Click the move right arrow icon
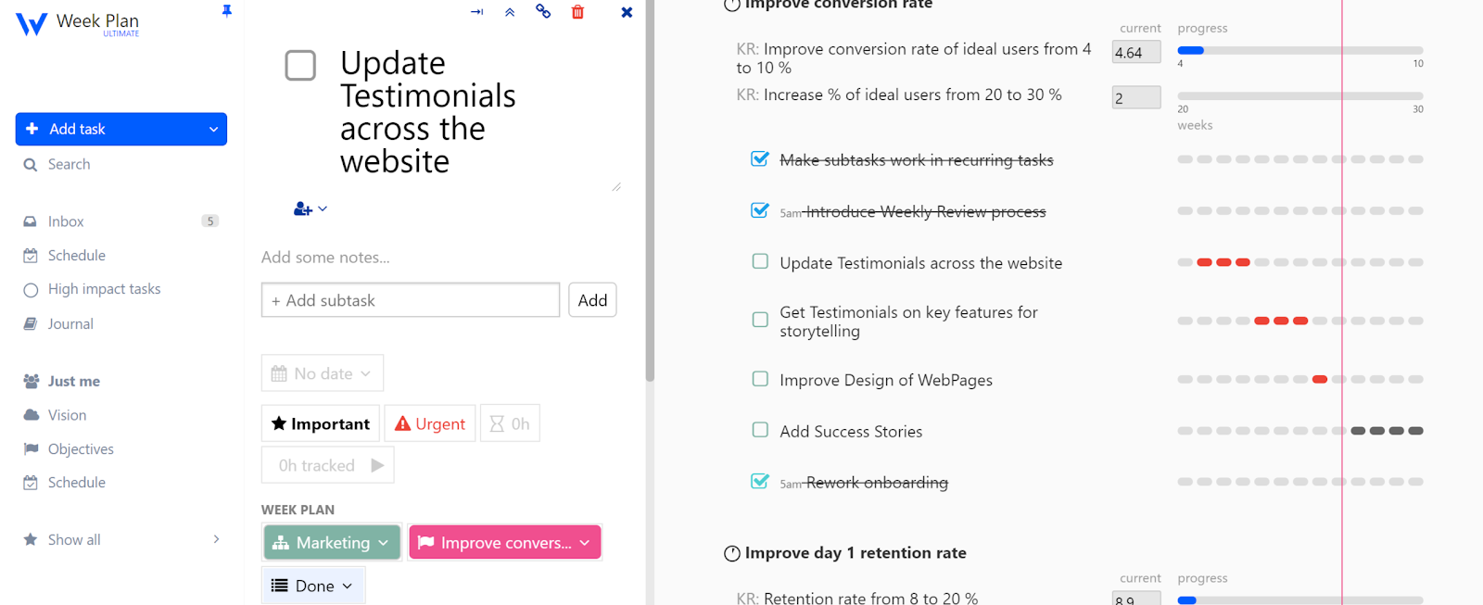 coord(476,12)
